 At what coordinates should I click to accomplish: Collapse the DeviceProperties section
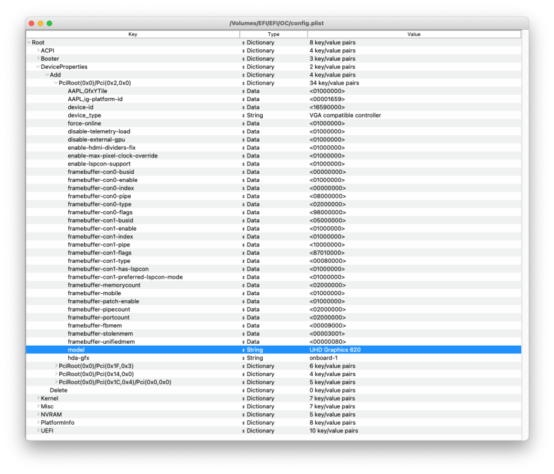click(38, 67)
